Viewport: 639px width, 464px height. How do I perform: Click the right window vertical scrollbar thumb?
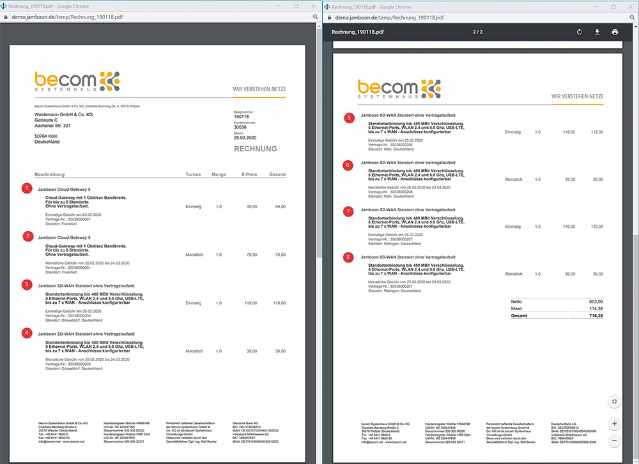pyautogui.click(x=636, y=348)
